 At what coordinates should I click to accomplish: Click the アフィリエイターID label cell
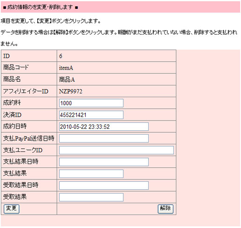click(29, 91)
